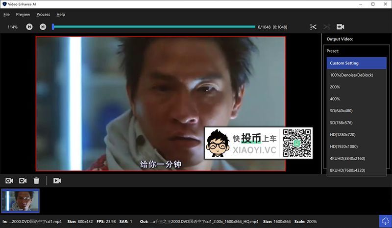Click the FPS: 23.98 status text
This screenshot has height=228, width=392.
(106, 221)
